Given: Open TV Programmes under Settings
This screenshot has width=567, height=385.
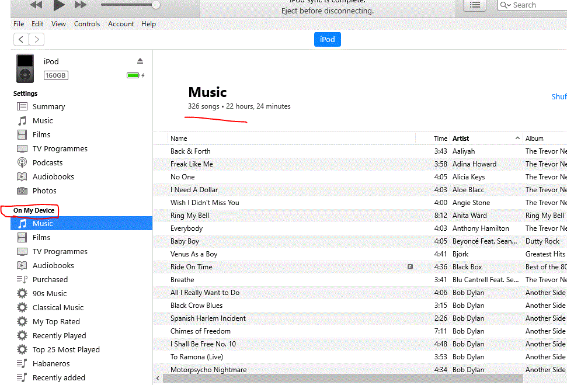Looking at the screenshot, I should [60, 149].
